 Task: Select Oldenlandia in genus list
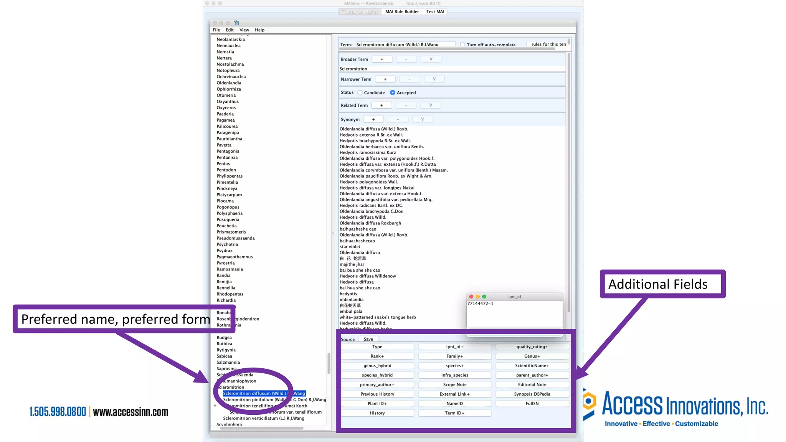tap(229, 83)
